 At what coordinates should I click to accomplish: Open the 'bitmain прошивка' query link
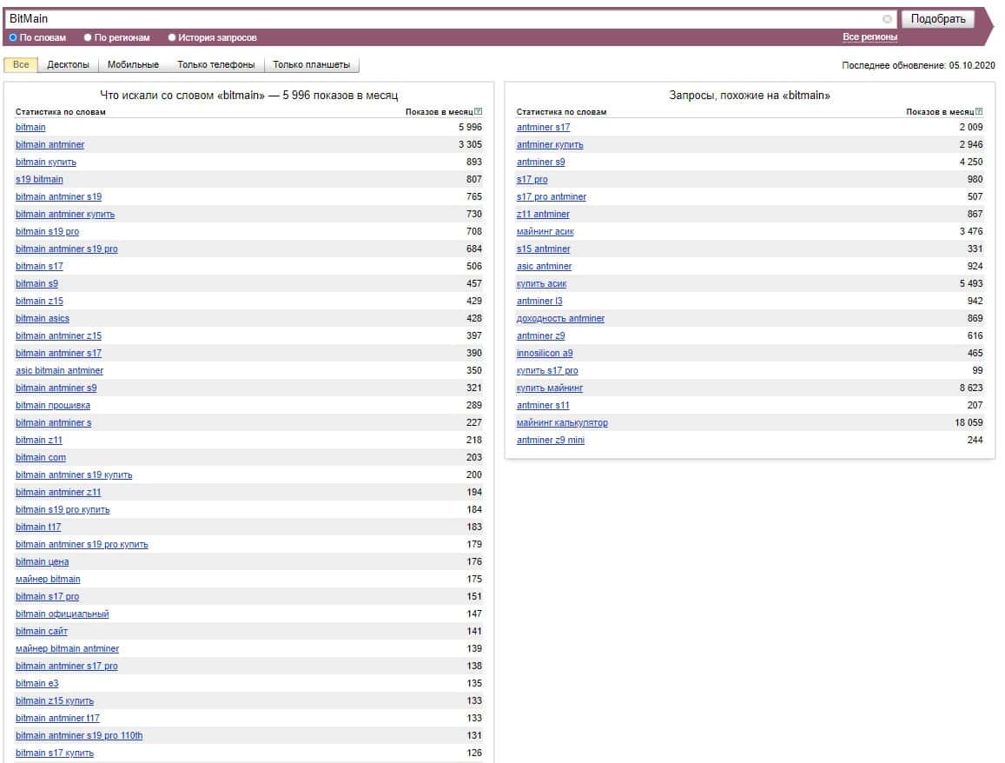[x=52, y=405]
